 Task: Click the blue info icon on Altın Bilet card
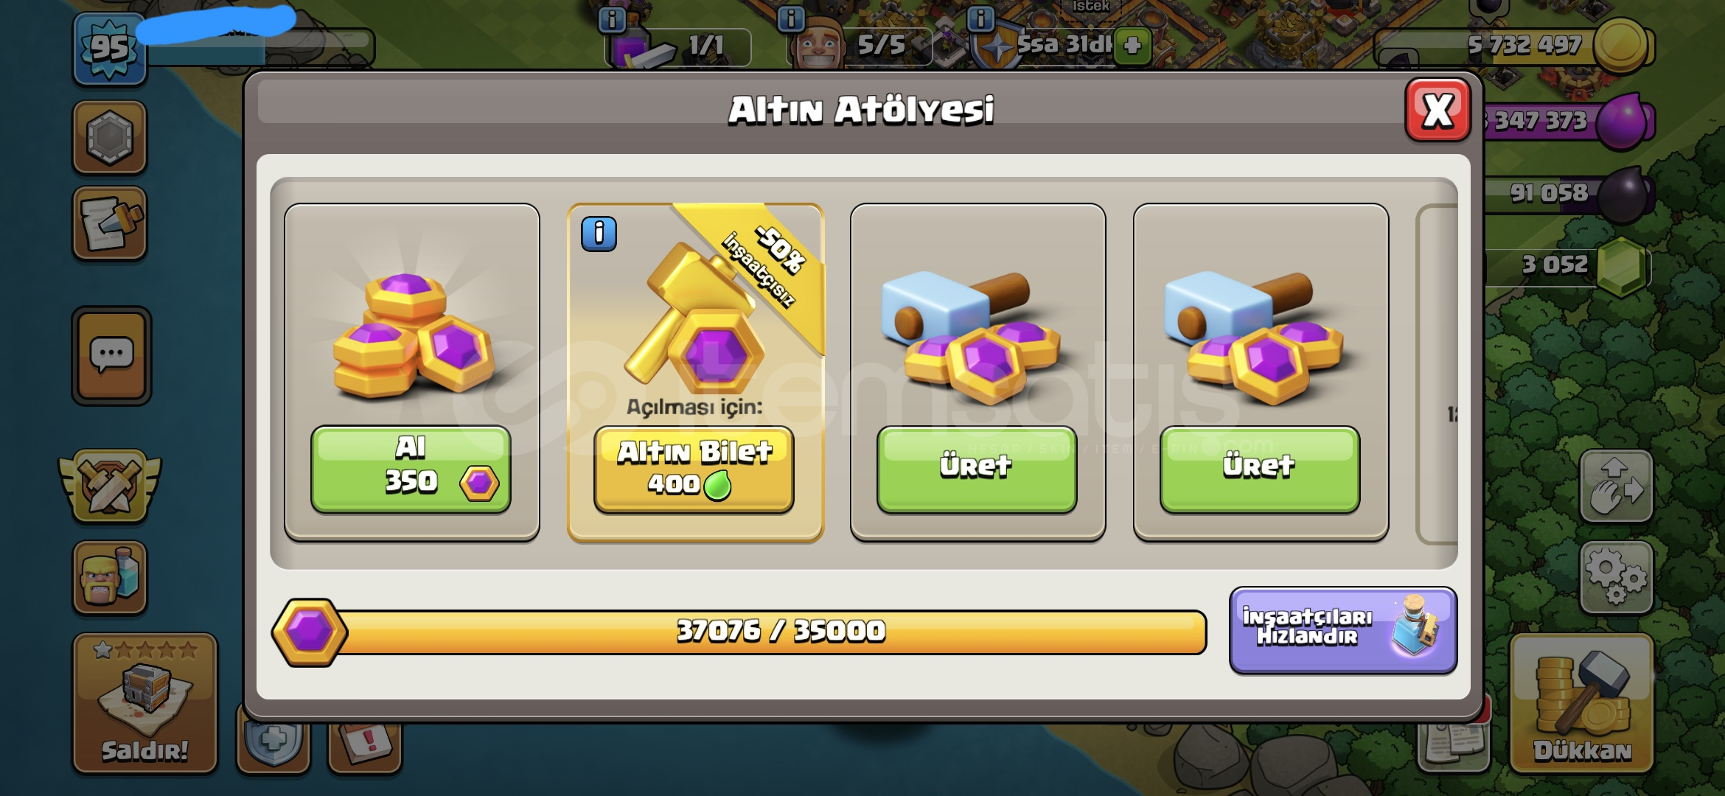pyautogui.click(x=599, y=234)
